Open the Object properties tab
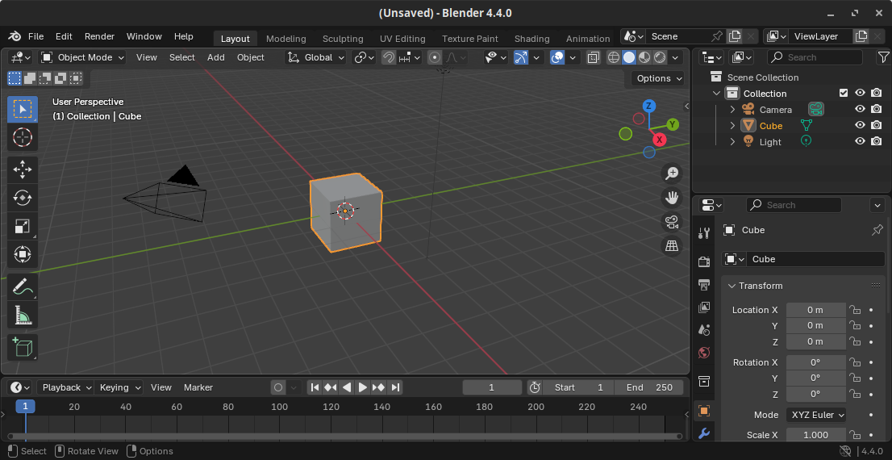Viewport: 892px width, 460px height. tap(704, 411)
